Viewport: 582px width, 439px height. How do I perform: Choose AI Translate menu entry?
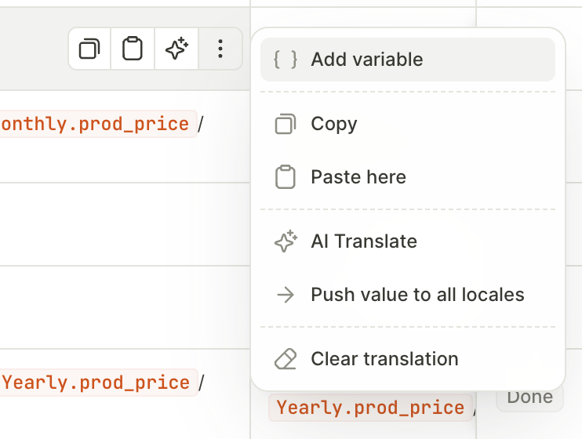pos(408,241)
